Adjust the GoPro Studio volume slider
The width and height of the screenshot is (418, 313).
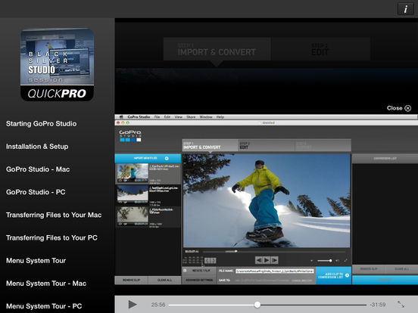tap(324, 261)
